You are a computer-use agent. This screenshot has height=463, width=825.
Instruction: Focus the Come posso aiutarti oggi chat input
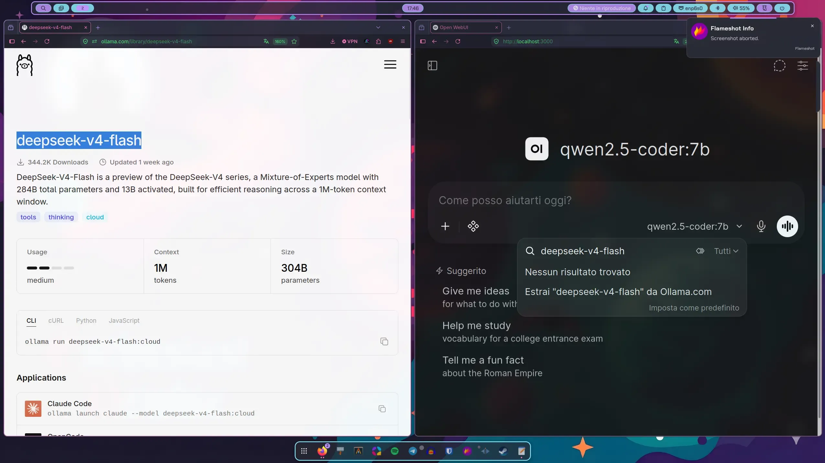(x=616, y=200)
